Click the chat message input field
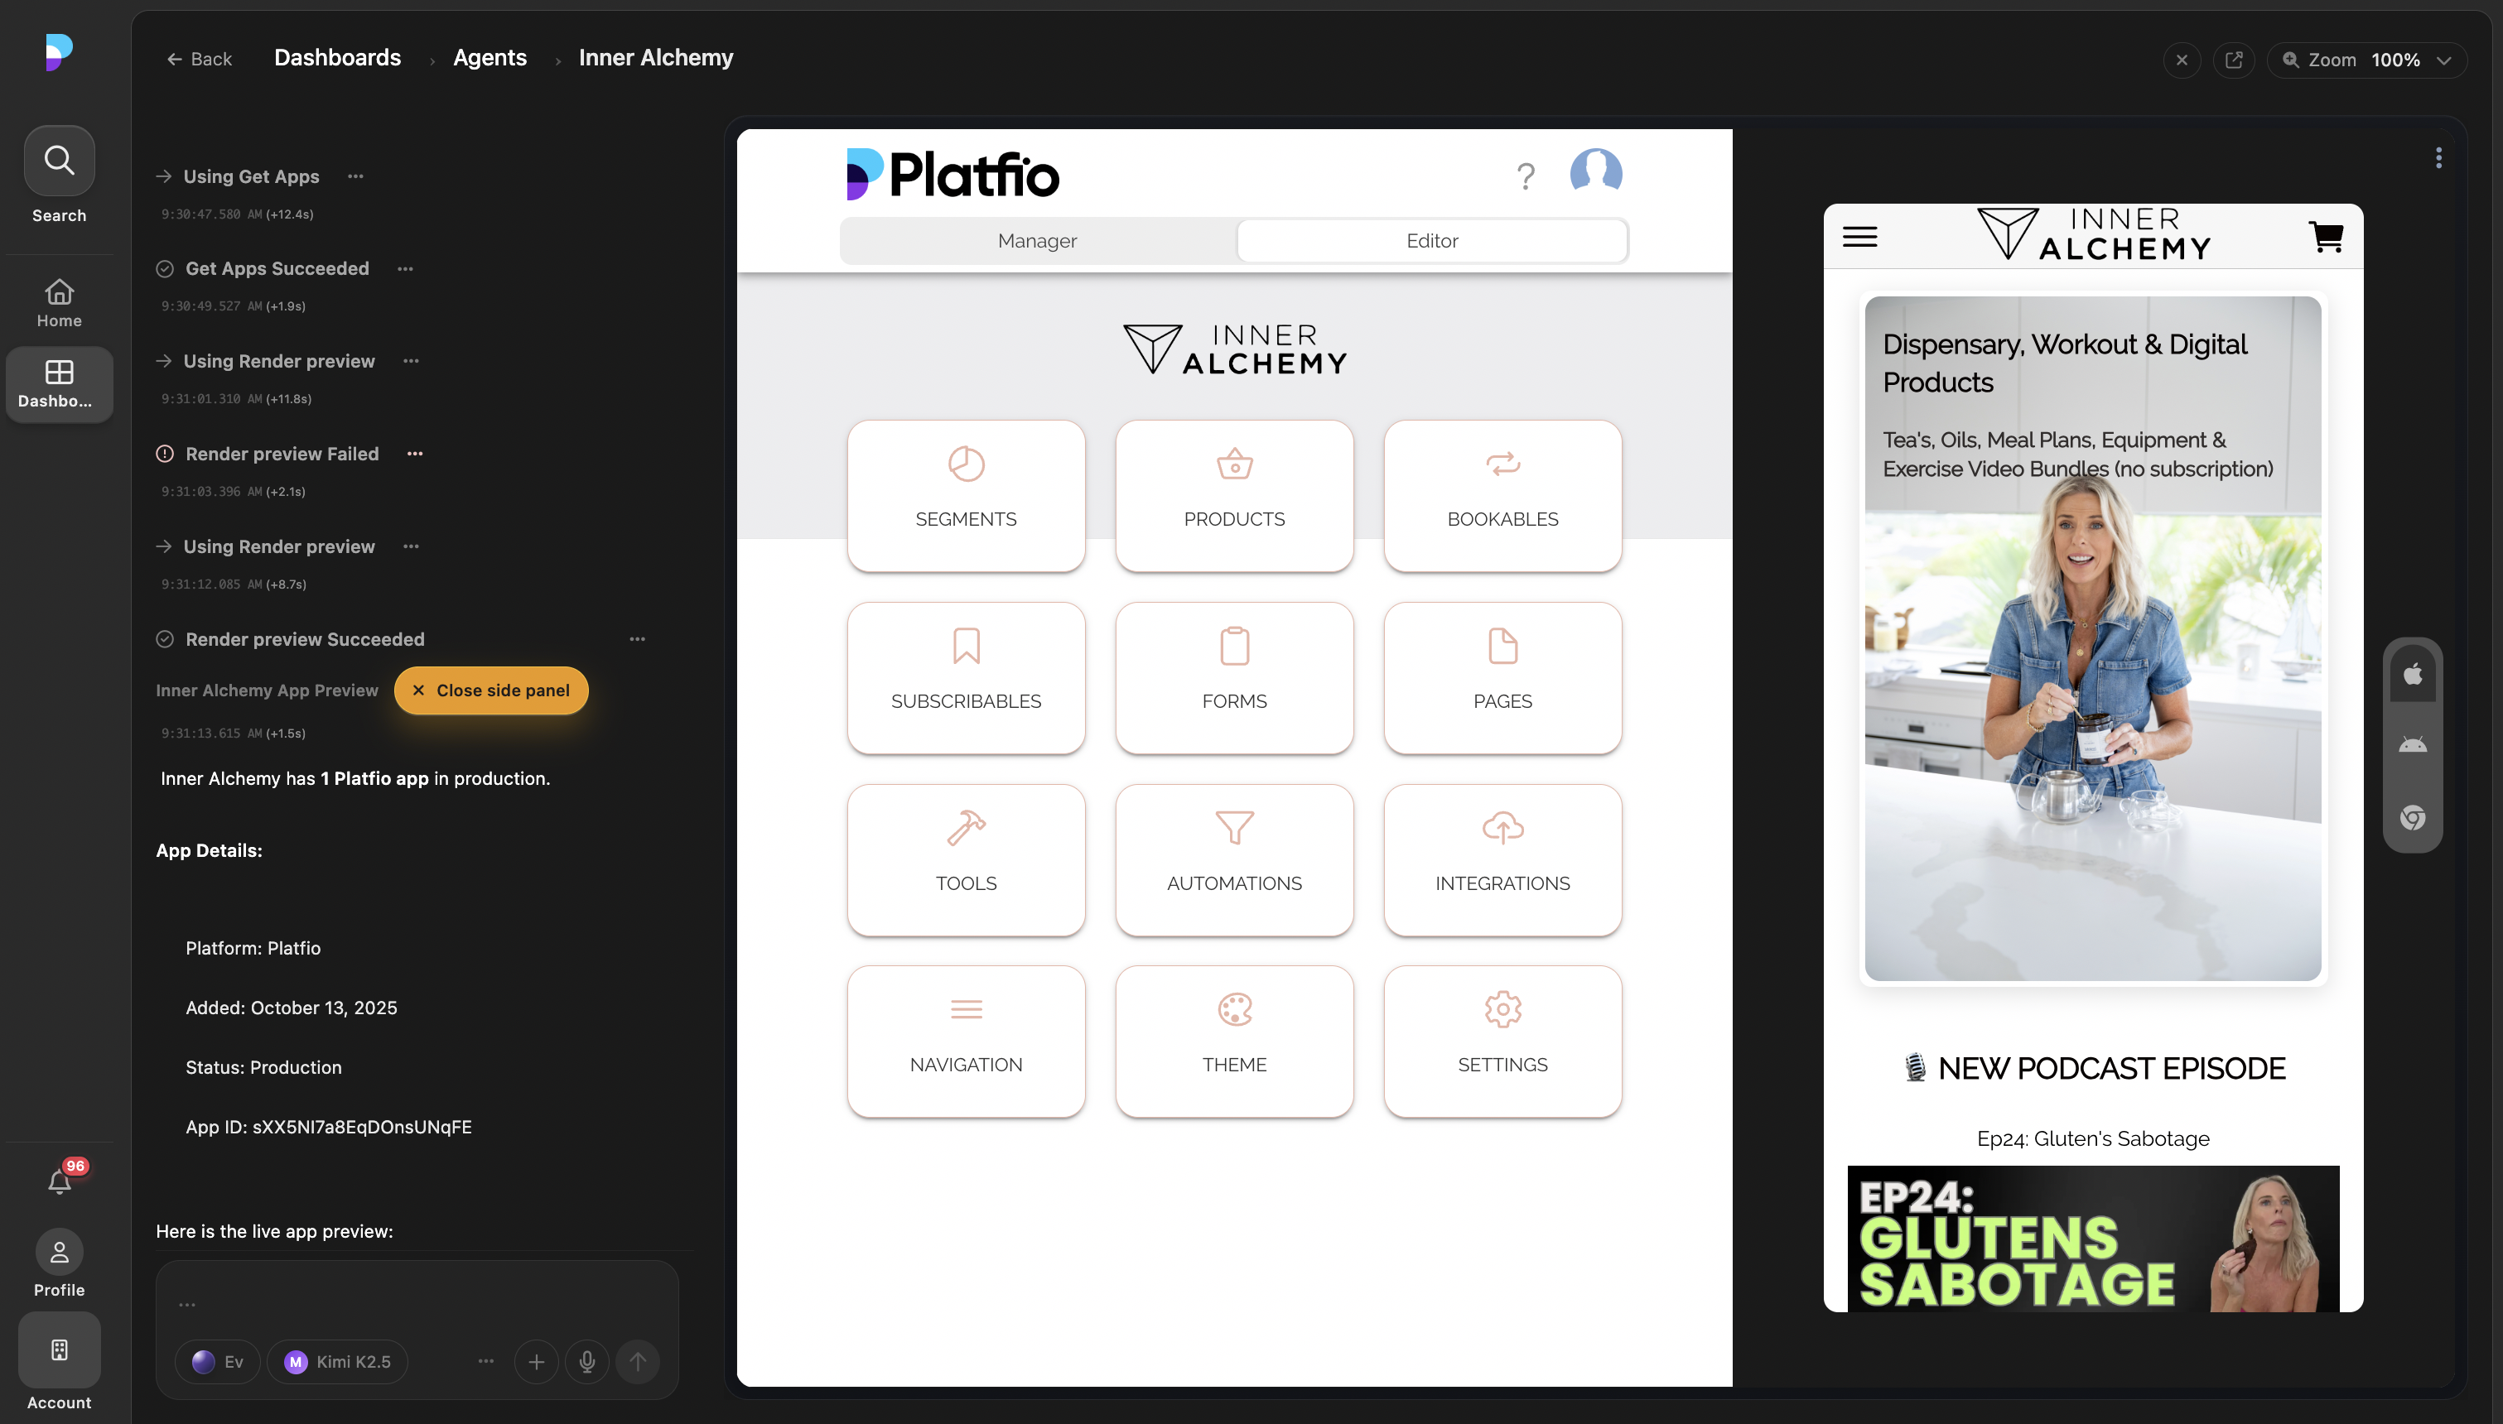Viewport: 2503px width, 1424px height. 417,1303
